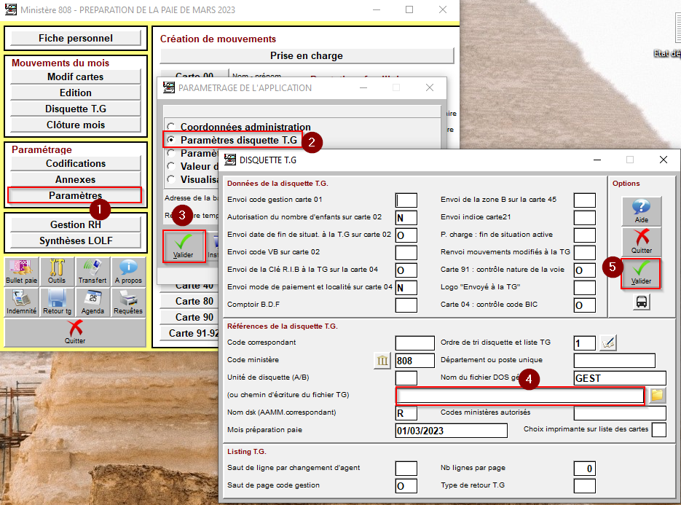Viewport: 681px width, 505px height.
Task: Open the Transfert phone icon
Action: [x=92, y=271]
